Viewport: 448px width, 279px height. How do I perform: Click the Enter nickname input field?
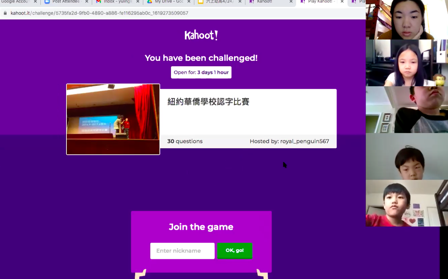(x=182, y=251)
